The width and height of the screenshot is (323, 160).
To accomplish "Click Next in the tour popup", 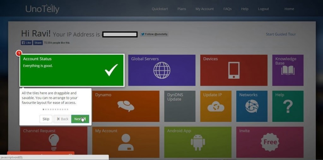I will (x=80, y=119).
